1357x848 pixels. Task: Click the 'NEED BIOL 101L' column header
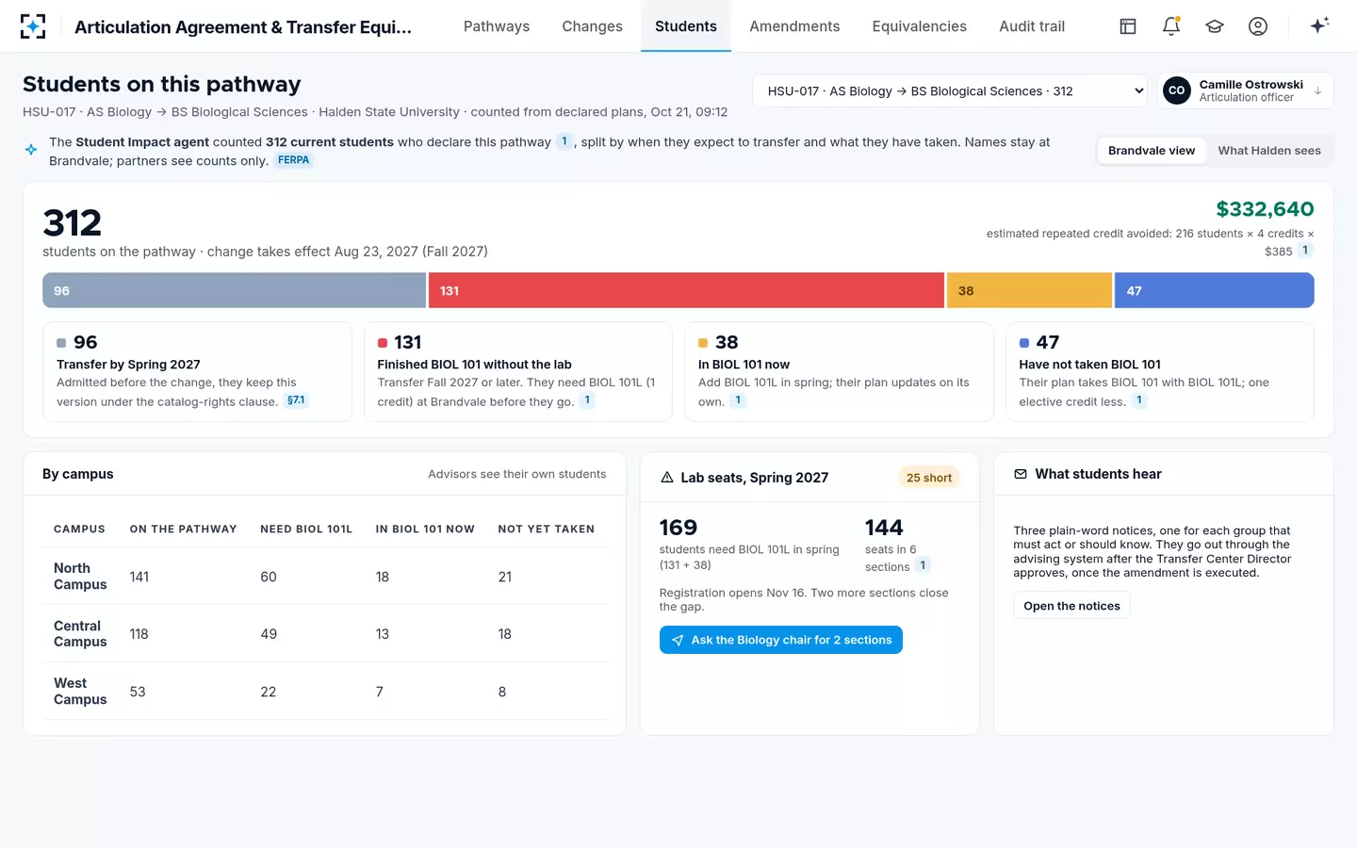click(x=306, y=530)
